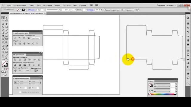Click Обводка stroke link
This screenshot has height=107, width=191.
[x=31, y=10]
